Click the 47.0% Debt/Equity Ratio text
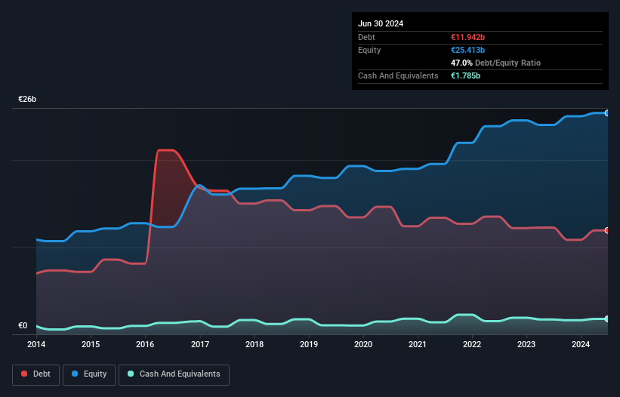Screen dimensions: 620x397 (496, 63)
